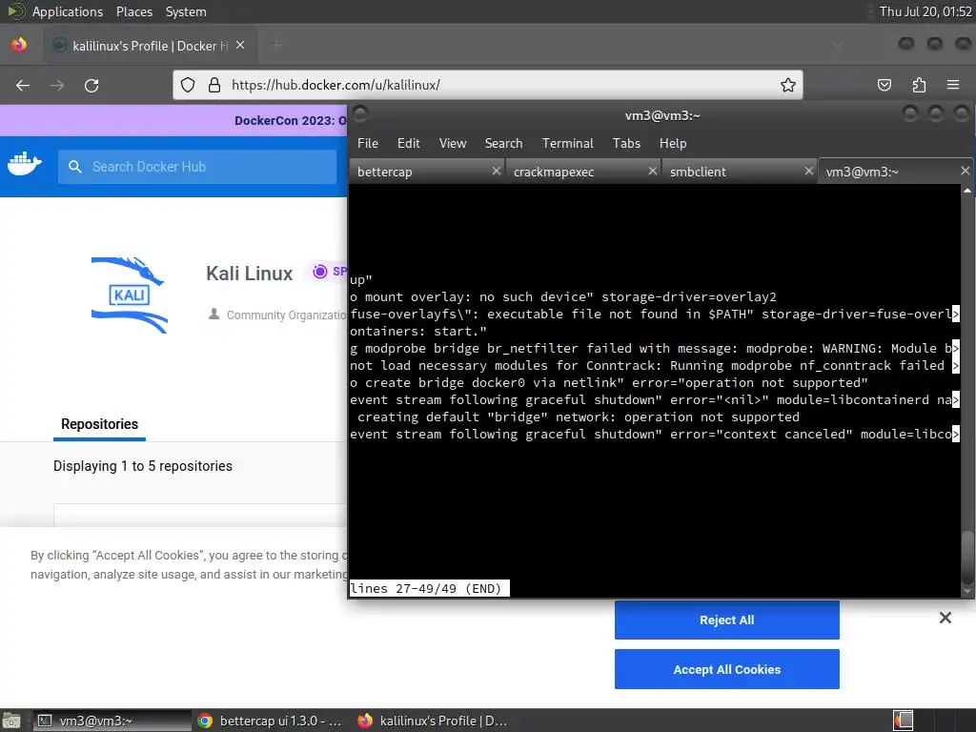976x732 pixels.
Task: Open the Terminal menu in terminal
Action: click(x=568, y=143)
